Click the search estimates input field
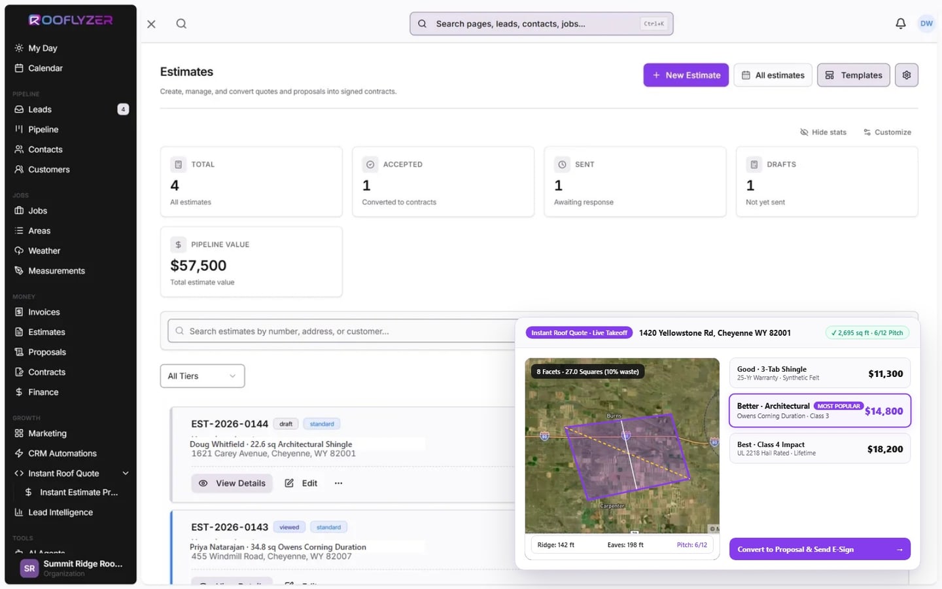 point(341,331)
